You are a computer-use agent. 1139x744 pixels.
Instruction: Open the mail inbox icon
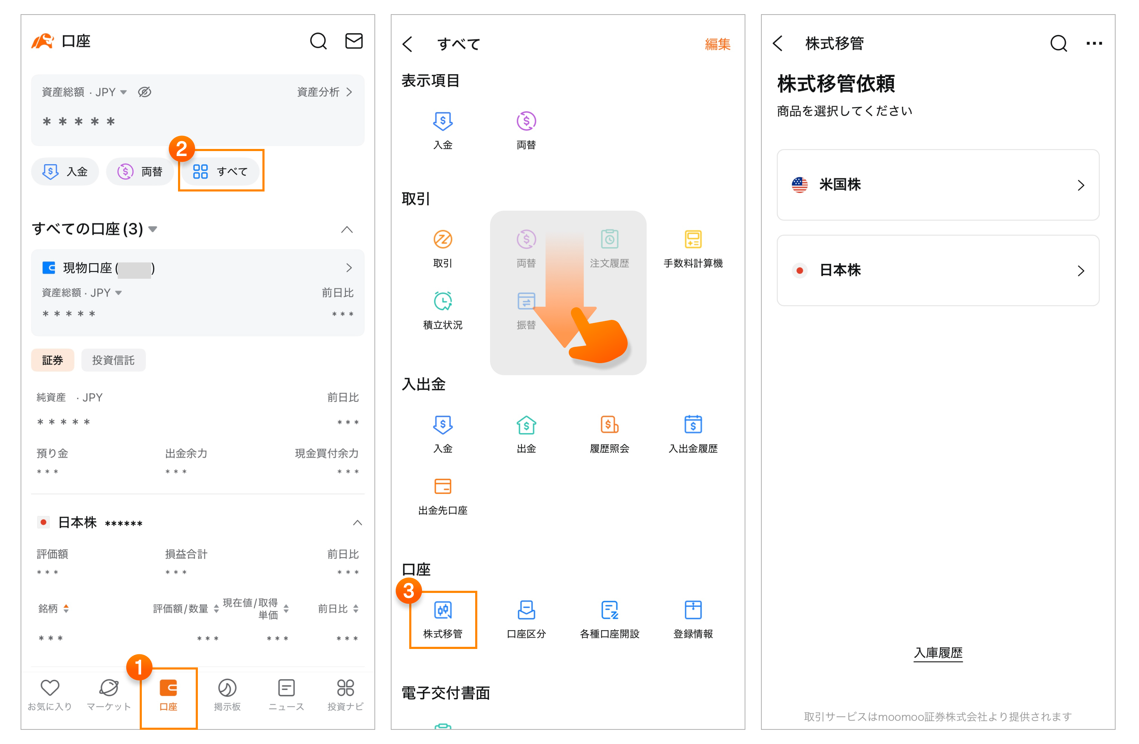point(354,41)
